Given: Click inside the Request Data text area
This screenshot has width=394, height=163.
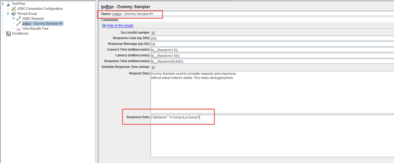Looking at the screenshot, I should (272, 92).
